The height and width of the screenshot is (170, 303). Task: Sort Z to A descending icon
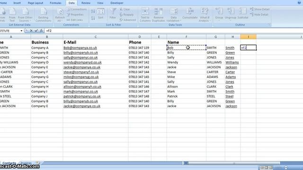point(93,18)
